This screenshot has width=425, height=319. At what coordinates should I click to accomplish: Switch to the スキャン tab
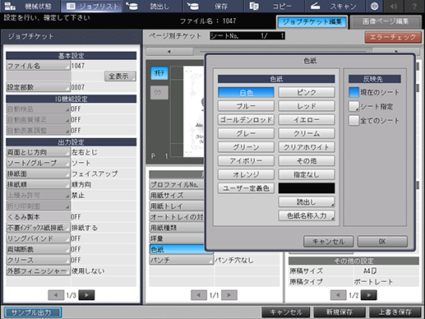tap(335, 6)
